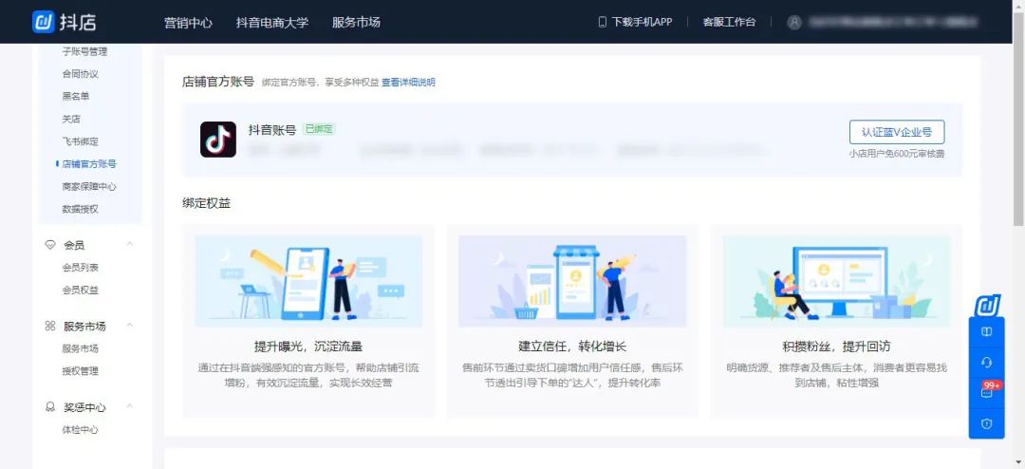The image size is (1025, 469).
Task: Collapse the 会员 sidebar section
Action: (x=129, y=244)
